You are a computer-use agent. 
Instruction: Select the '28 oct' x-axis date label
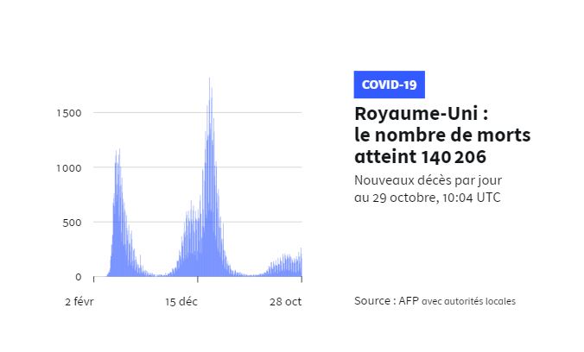tap(284, 301)
